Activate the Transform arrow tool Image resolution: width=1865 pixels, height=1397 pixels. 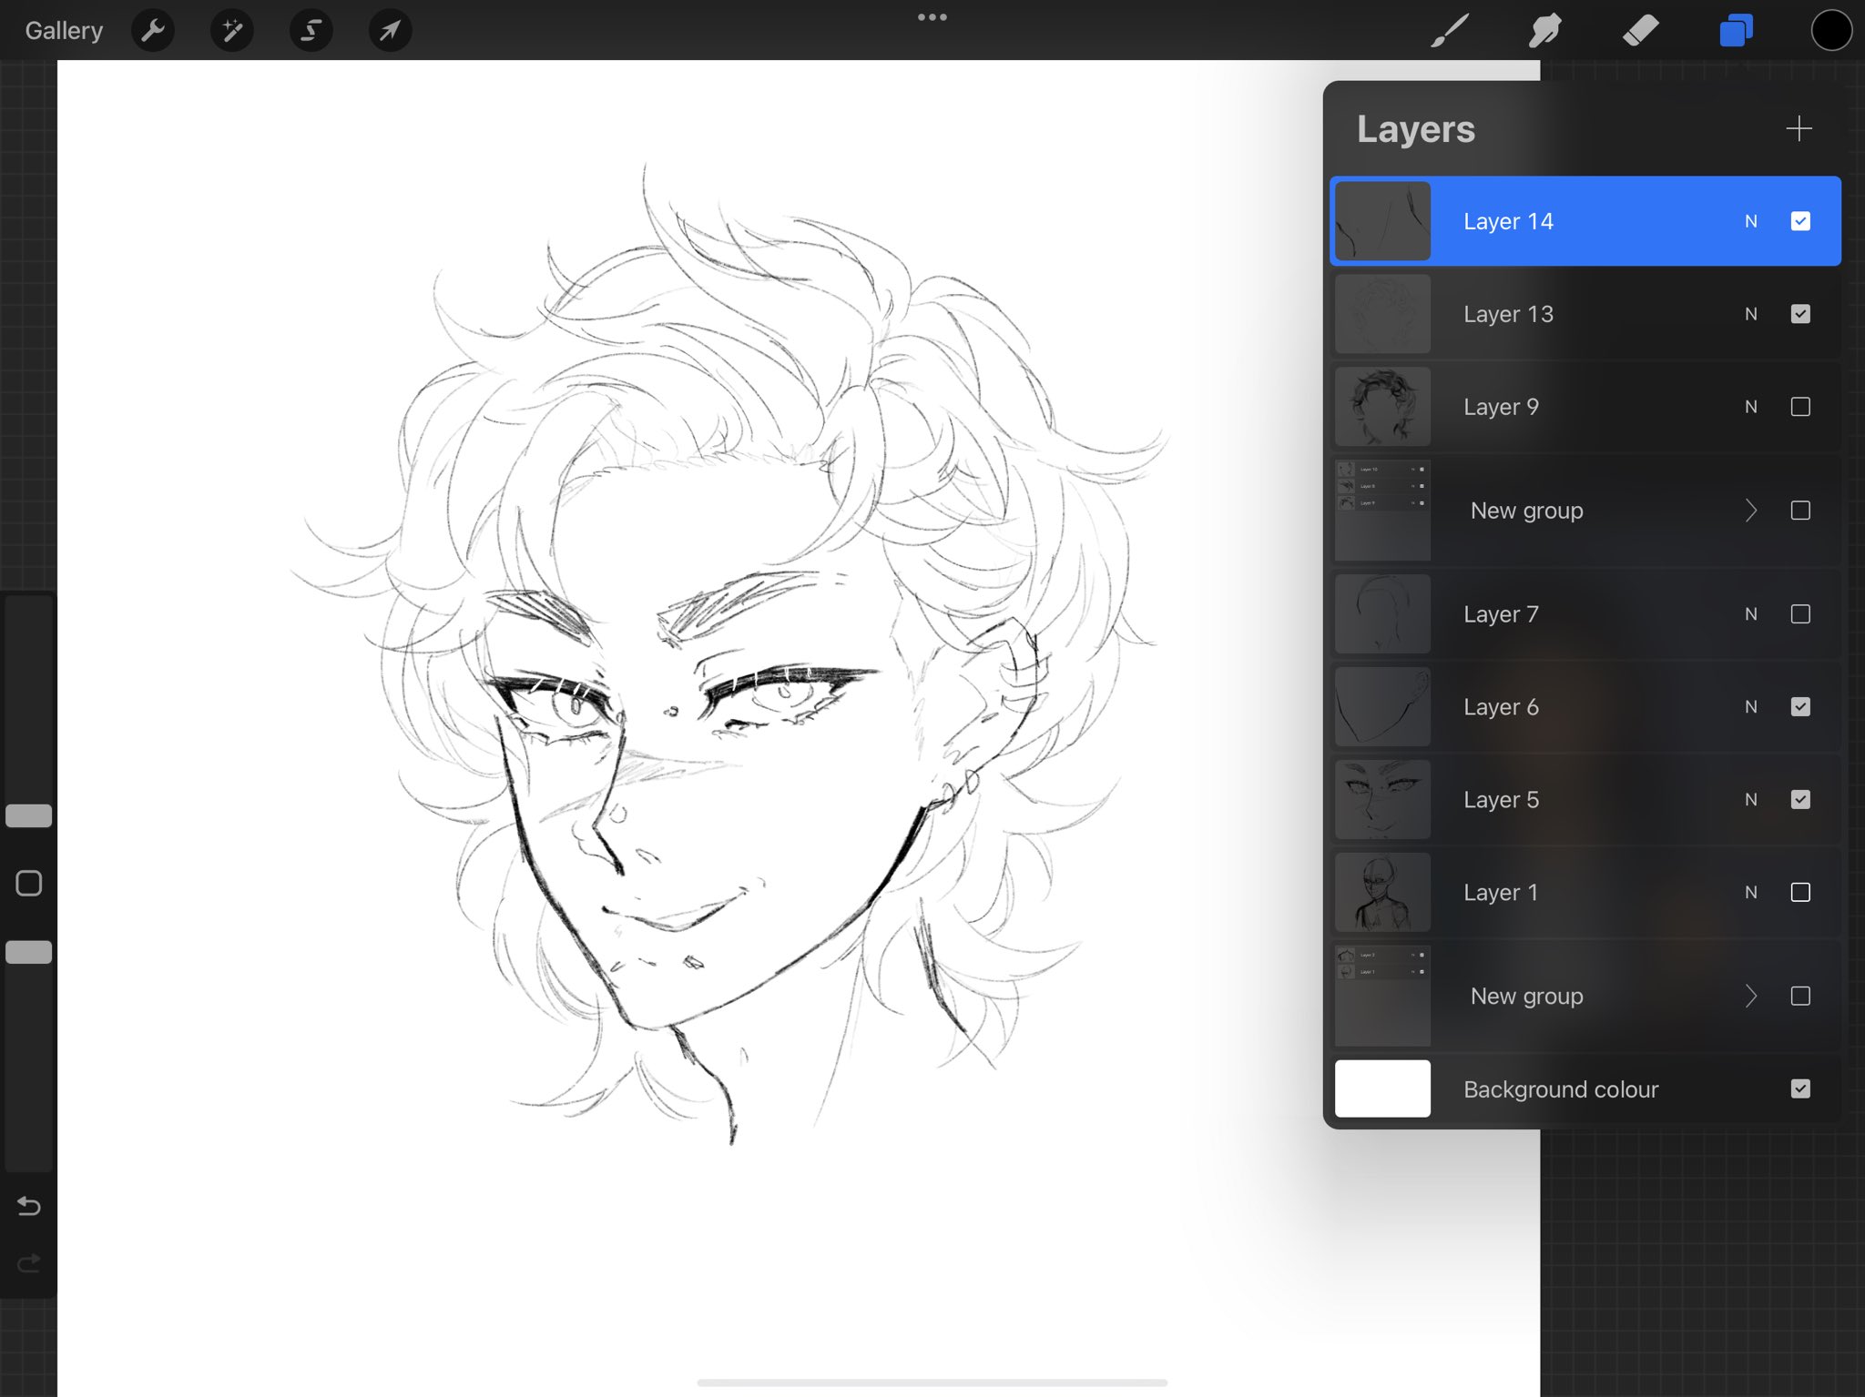click(390, 31)
